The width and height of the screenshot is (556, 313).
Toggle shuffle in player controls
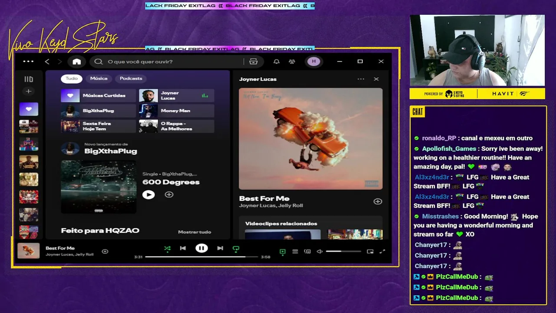tap(167, 249)
